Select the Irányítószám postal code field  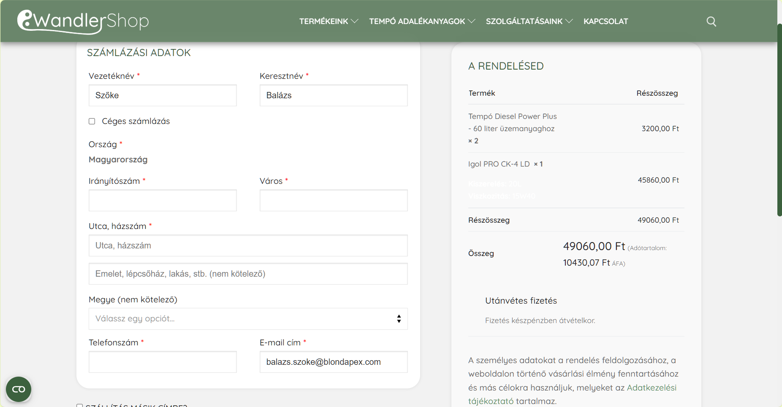163,200
